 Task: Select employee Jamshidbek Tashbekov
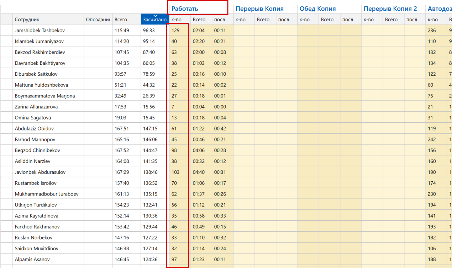40,31
